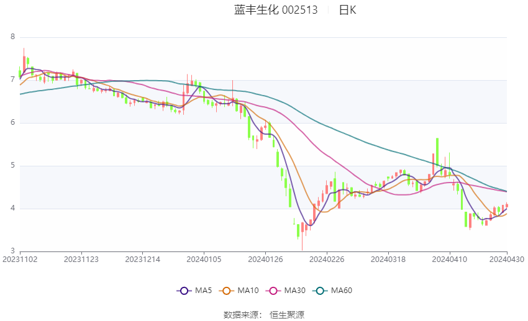This screenshot has height=321, width=528.
Task: Open the 恒生聚源 data source link
Action: pos(287,315)
